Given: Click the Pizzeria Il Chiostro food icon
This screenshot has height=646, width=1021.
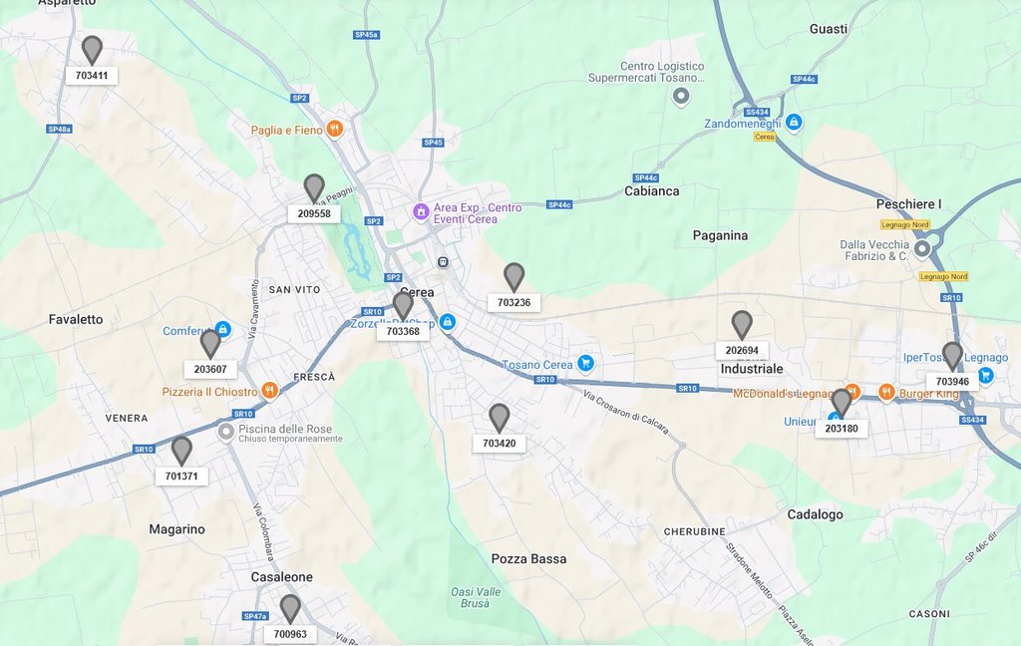Looking at the screenshot, I should (269, 391).
